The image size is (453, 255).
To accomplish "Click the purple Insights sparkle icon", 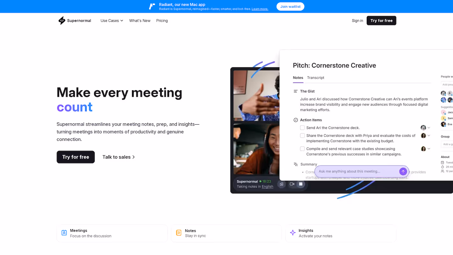I will click(x=293, y=233).
